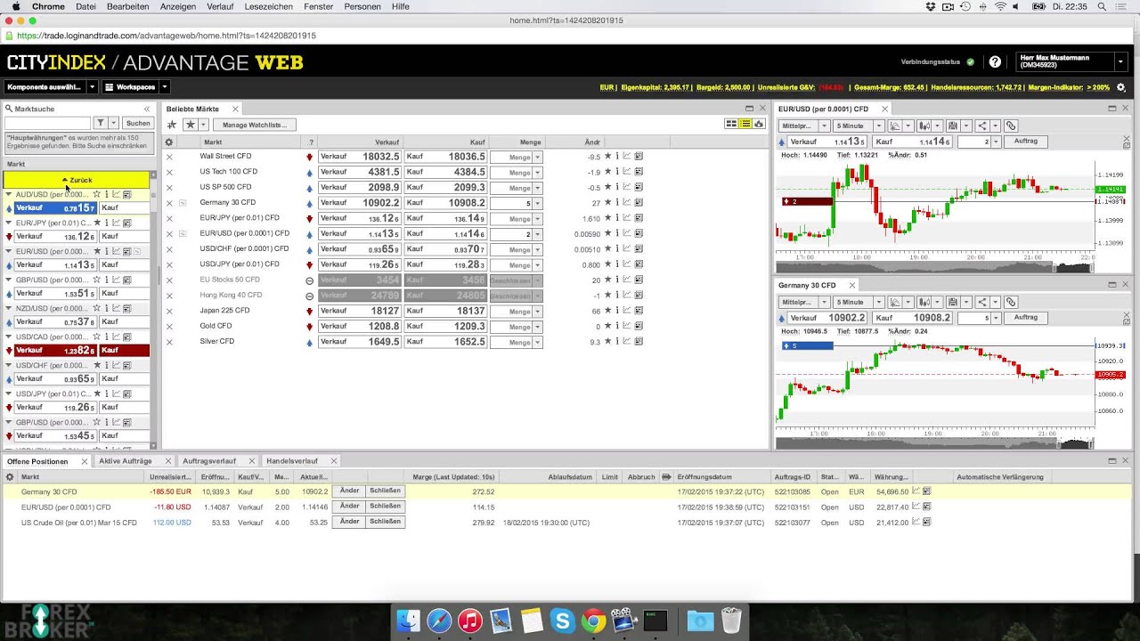Image resolution: width=1140 pixels, height=641 pixels.
Task: Click save icon in EUR/USD chart toolbar
Action: (953, 126)
